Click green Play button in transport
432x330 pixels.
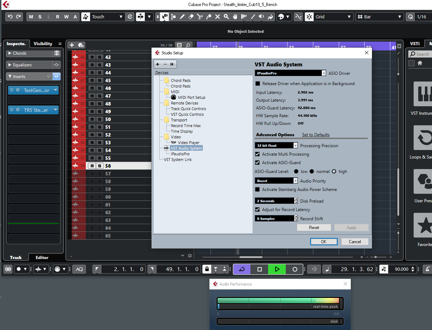(x=277, y=269)
